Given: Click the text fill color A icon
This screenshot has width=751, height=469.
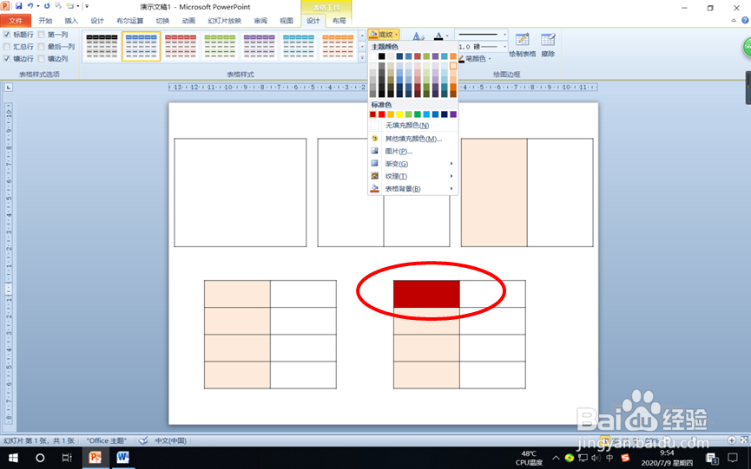Looking at the screenshot, I should coord(438,36).
